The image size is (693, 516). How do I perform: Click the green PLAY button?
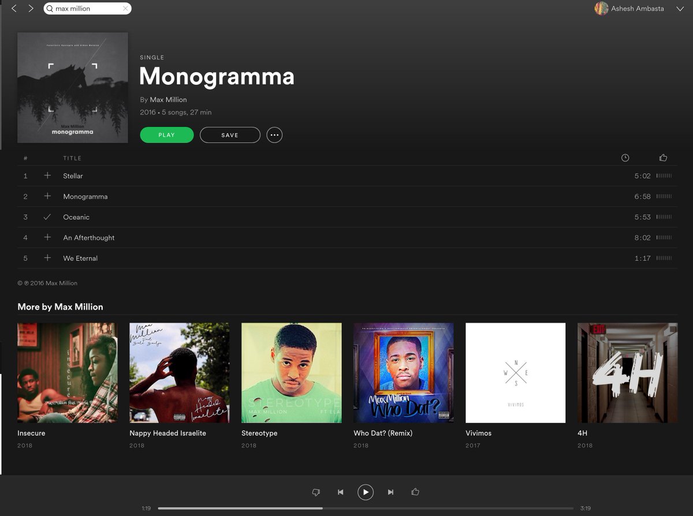(x=167, y=135)
